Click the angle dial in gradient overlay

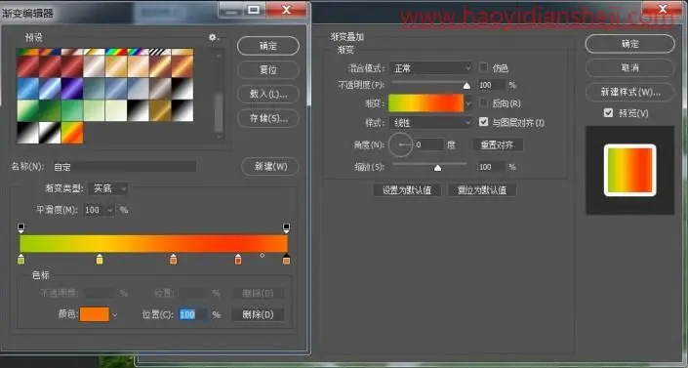click(400, 144)
